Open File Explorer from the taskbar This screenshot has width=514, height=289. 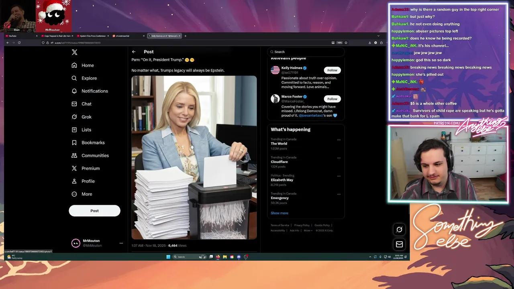(x=225, y=257)
